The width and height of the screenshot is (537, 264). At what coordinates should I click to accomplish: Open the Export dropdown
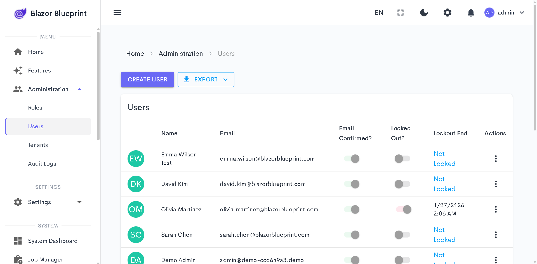206,79
